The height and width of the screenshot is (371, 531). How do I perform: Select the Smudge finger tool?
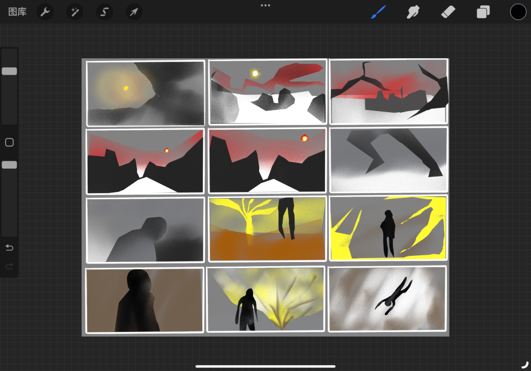(x=413, y=12)
